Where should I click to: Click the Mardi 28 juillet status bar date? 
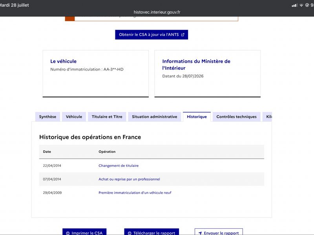pyautogui.click(x=14, y=5)
